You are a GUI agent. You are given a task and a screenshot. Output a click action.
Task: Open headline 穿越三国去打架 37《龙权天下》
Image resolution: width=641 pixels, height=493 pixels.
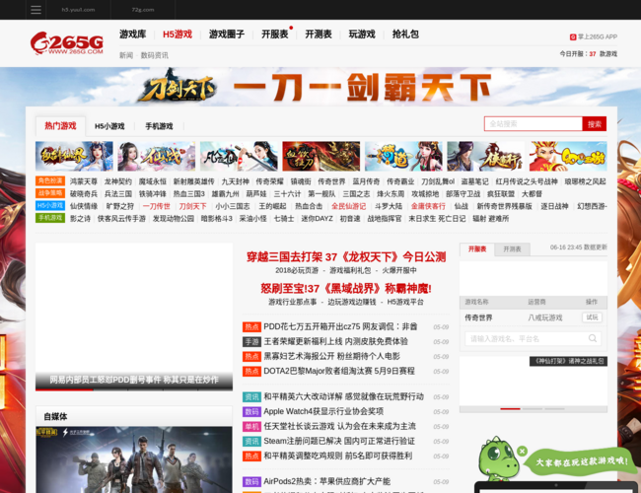[x=346, y=256]
